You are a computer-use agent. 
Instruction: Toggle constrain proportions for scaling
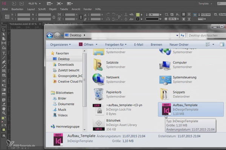click(x=81, y=17)
